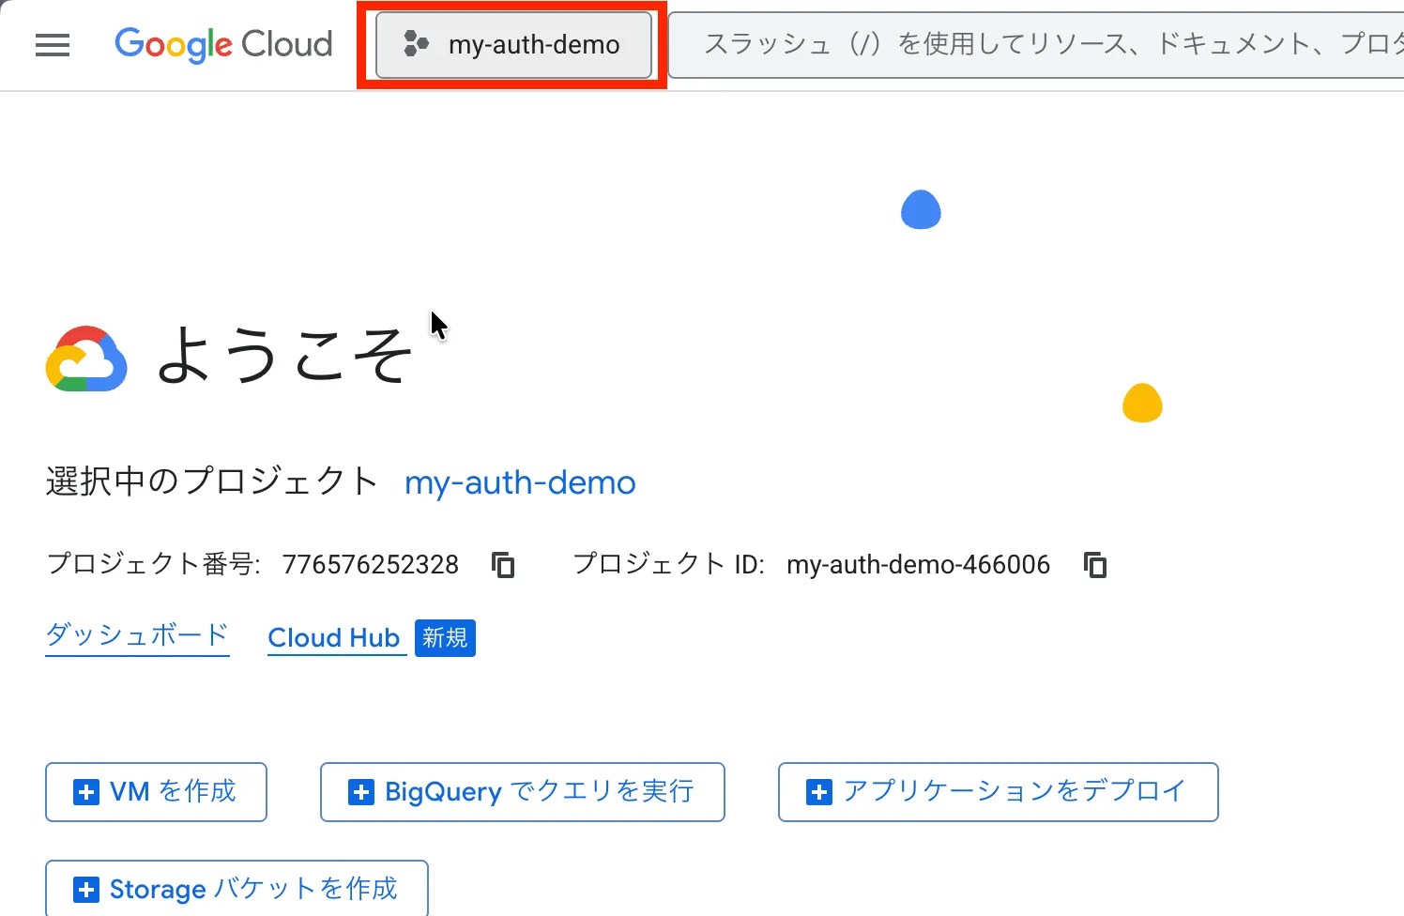Click アプリケーションをデプロイ button

coord(999,792)
